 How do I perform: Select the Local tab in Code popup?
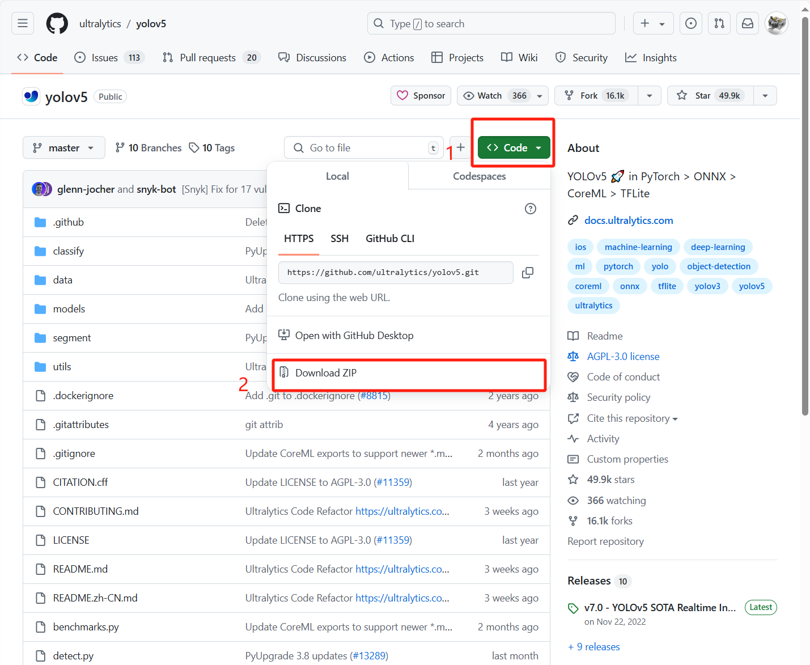click(x=337, y=176)
